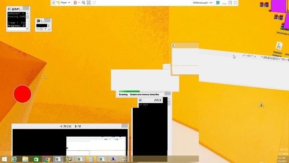Click the up-down stepper in the tiny window
The image size is (289, 163).
click(48, 25)
